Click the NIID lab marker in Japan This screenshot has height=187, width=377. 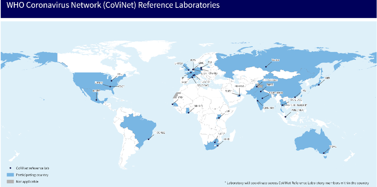pos(319,85)
